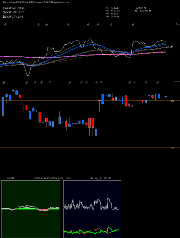Open the green MACD histogram panel
The width and height of the screenshot is (180, 238).
click(31, 209)
